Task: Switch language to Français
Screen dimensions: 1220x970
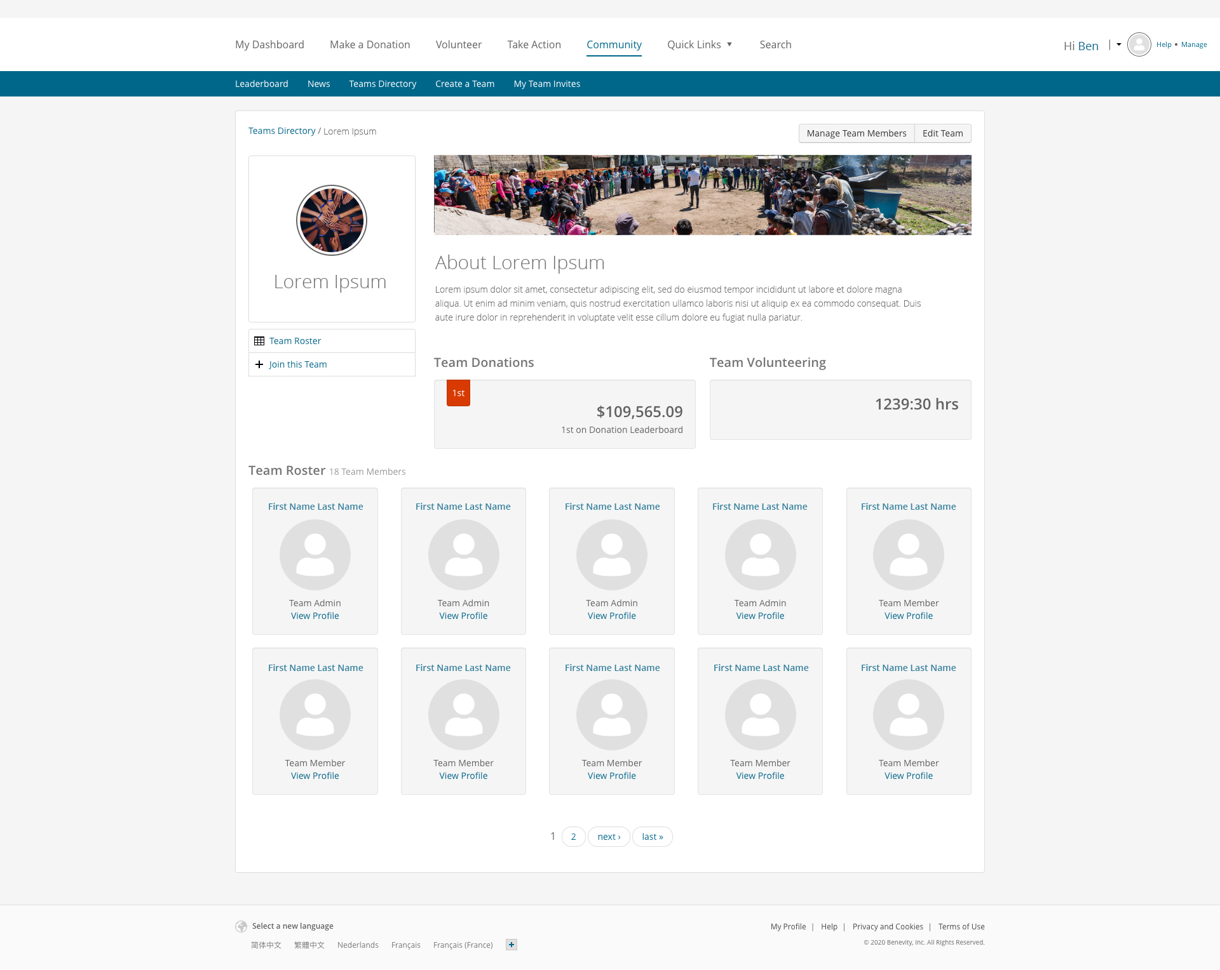Action: point(406,945)
